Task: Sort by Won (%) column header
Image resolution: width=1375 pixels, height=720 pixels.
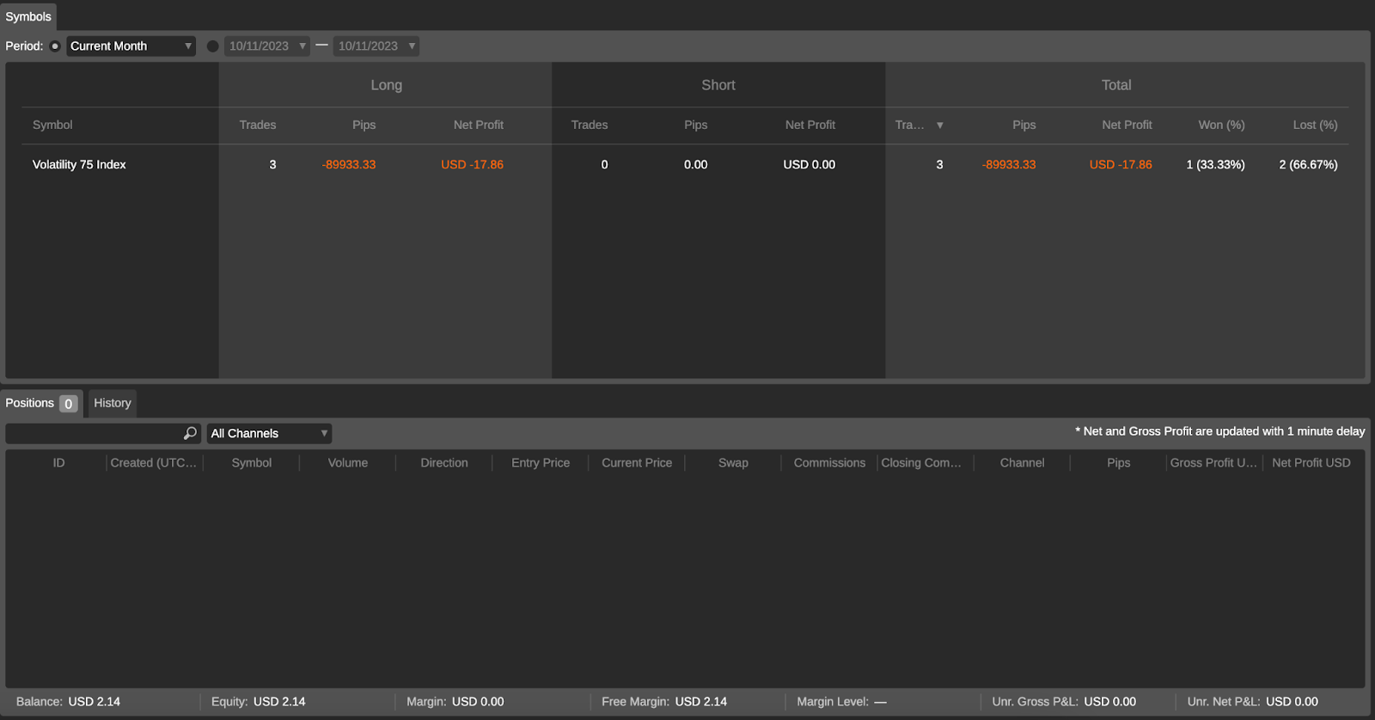Action: tap(1221, 125)
